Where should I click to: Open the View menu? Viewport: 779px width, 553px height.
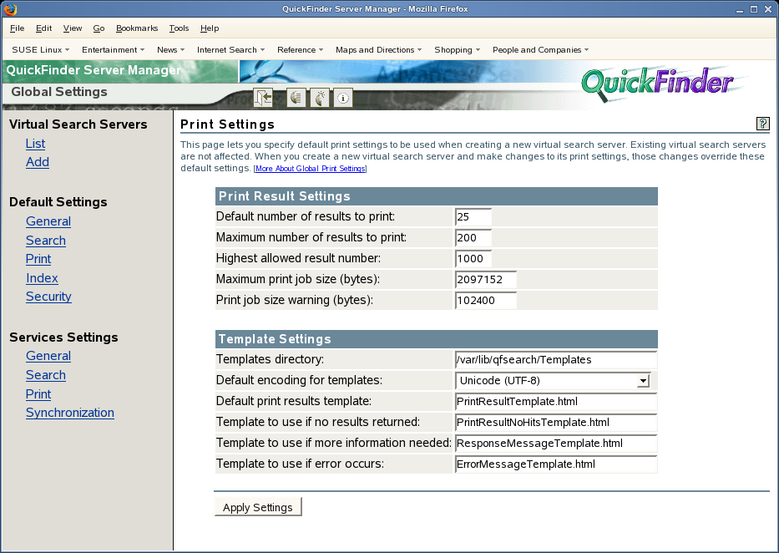[x=73, y=28]
